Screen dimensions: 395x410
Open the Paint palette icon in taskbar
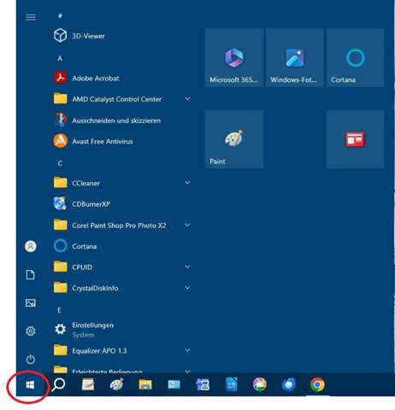coord(116,384)
